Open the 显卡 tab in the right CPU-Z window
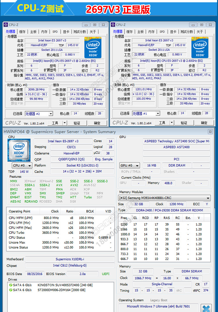The image size is (218, 312). (173, 32)
